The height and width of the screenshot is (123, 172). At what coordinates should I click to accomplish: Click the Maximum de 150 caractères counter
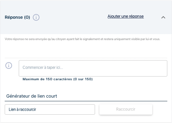58,79
